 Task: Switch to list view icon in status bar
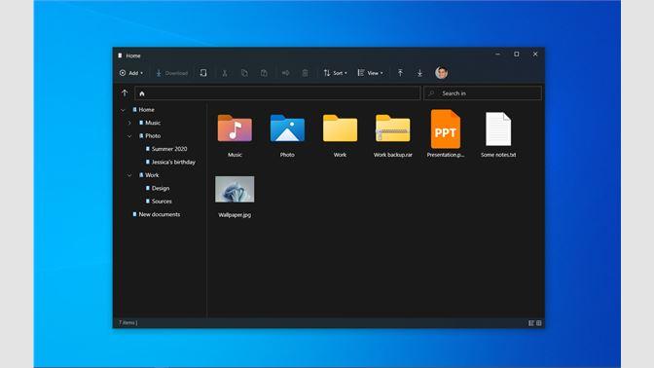click(531, 323)
